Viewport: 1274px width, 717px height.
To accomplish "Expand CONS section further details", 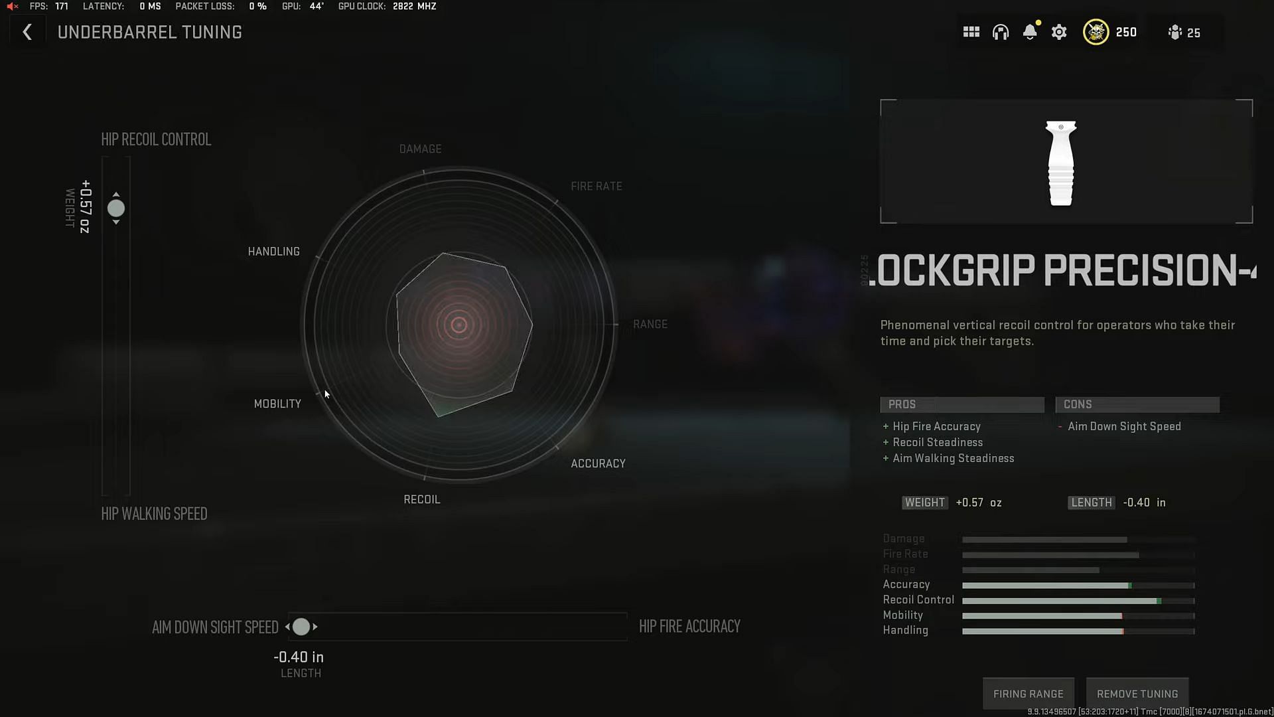I will coord(1137,404).
